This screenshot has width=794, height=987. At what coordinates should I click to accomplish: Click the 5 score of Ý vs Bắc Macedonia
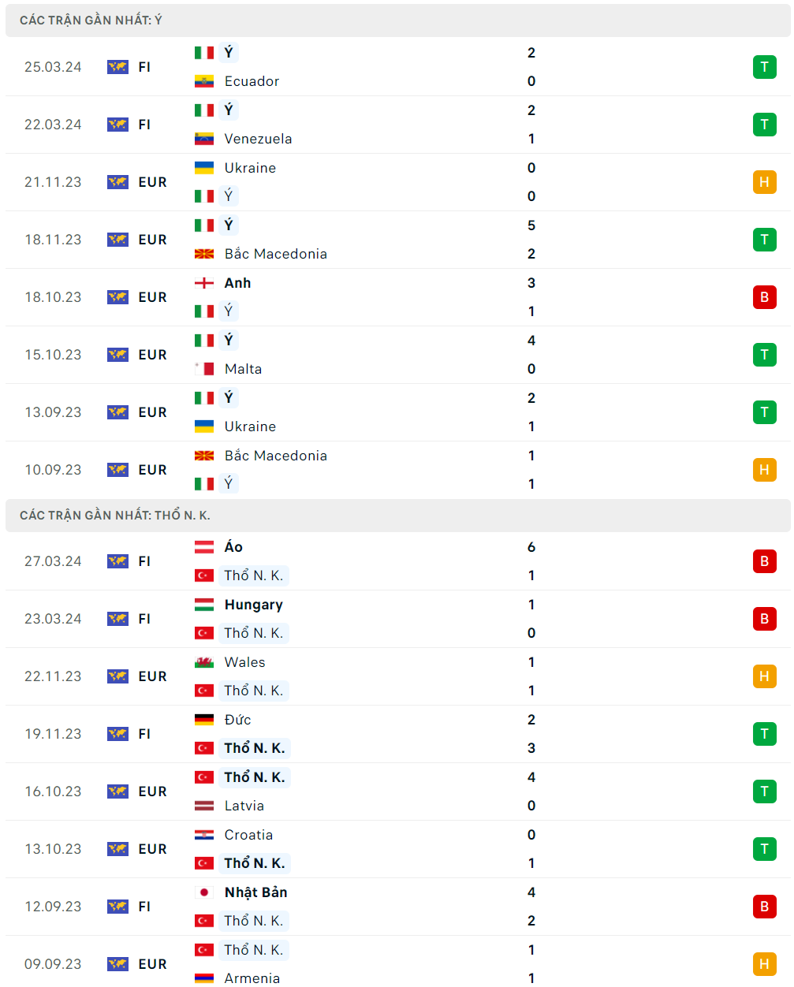pyautogui.click(x=531, y=225)
